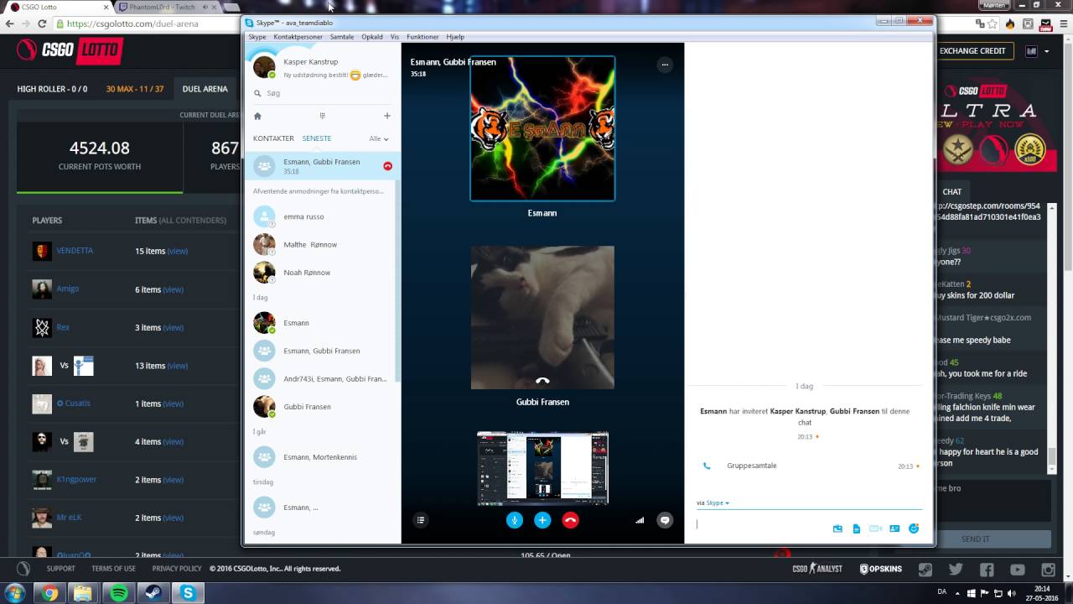View Amigo's 6 items link
The width and height of the screenshot is (1073, 604).
pyautogui.click(x=173, y=289)
